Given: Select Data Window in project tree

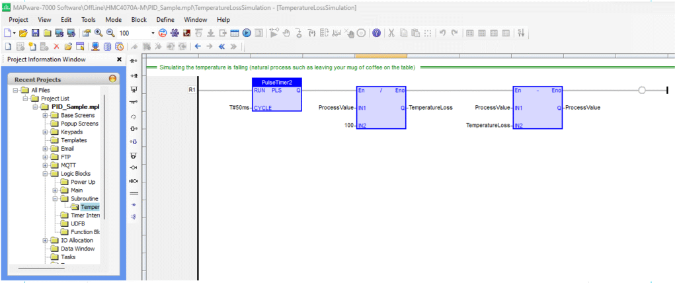Looking at the screenshot, I should coord(78,249).
